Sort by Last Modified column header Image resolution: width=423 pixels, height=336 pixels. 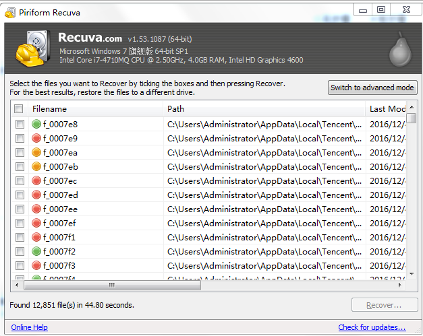[x=387, y=109]
